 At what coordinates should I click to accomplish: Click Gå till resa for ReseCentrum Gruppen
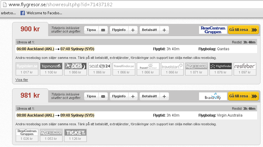click(x=243, y=30)
